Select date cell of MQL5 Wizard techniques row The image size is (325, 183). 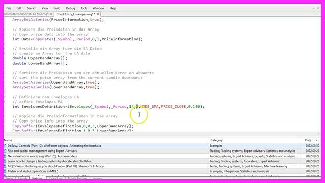coord(312,166)
